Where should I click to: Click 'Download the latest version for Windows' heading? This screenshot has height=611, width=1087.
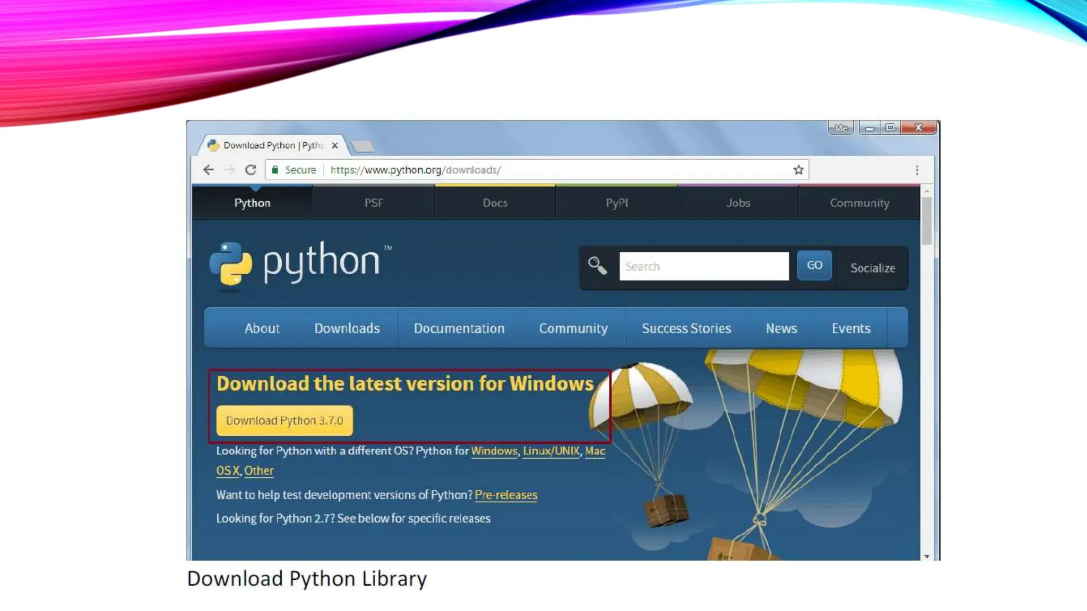(405, 383)
